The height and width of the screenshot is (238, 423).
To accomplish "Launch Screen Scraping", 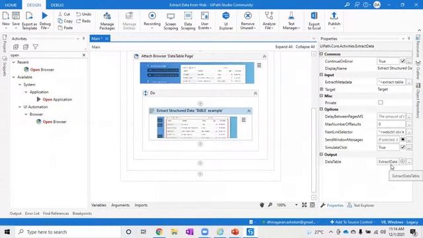I will click(x=171, y=20).
